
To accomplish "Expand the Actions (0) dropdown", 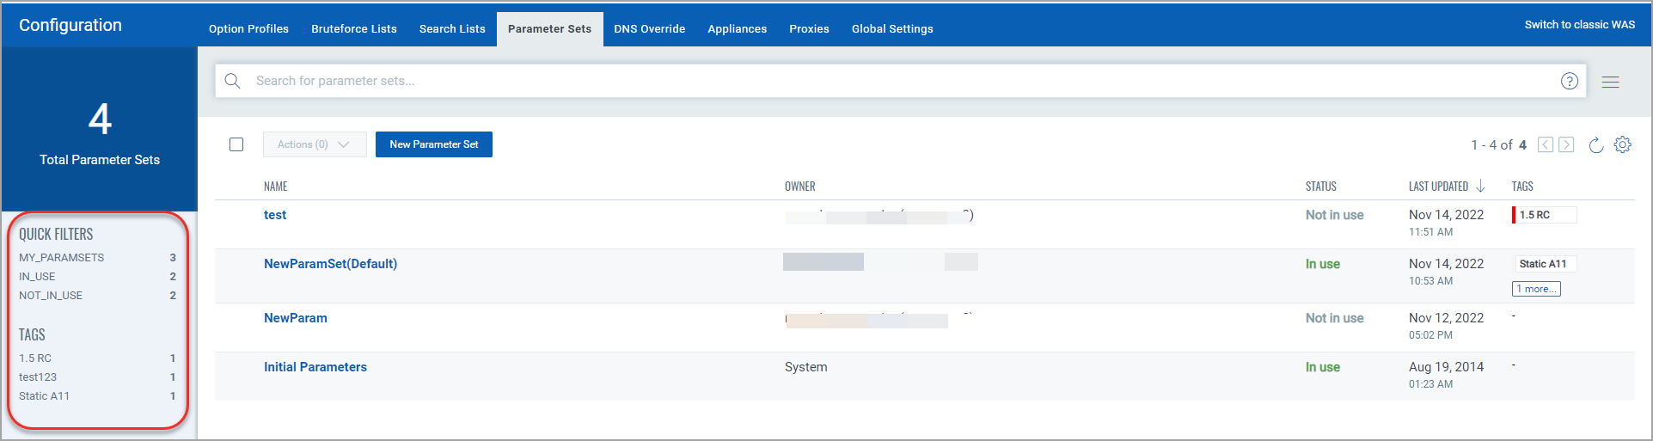I will (315, 144).
